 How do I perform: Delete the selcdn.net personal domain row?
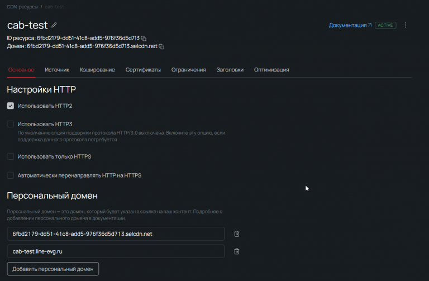(237, 234)
